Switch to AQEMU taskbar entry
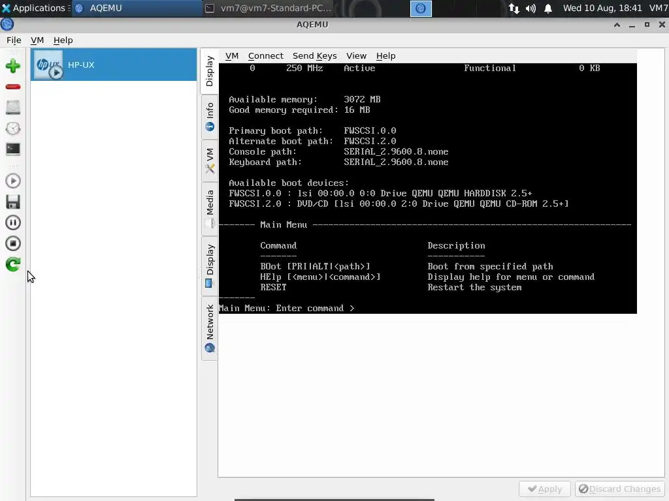Image resolution: width=669 pixels, height=501 pixels. [x=137, y=8]
